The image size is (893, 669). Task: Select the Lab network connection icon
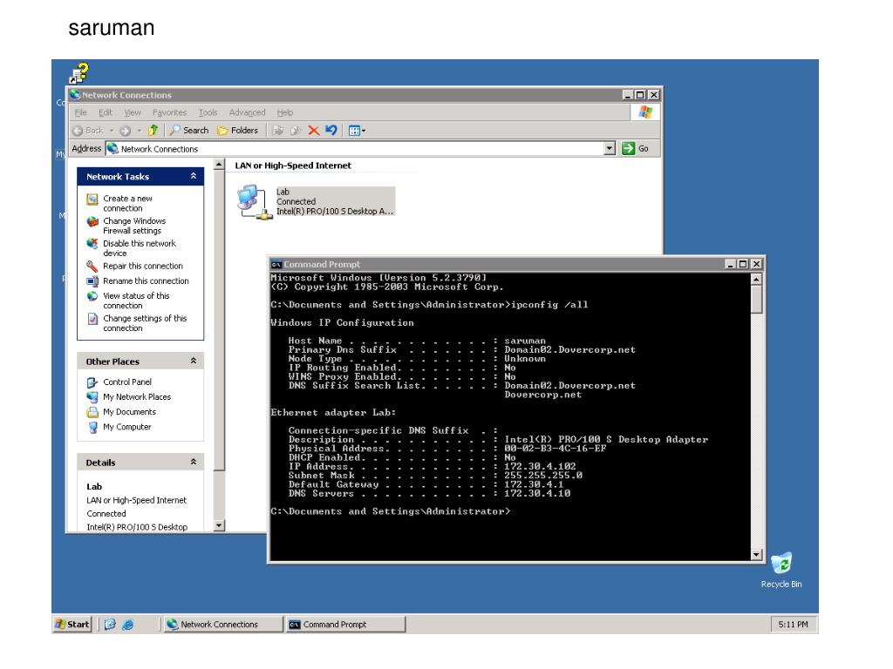(x=254, y=202)
